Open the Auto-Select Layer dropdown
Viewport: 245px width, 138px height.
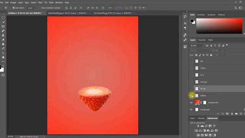click(31, 8)
